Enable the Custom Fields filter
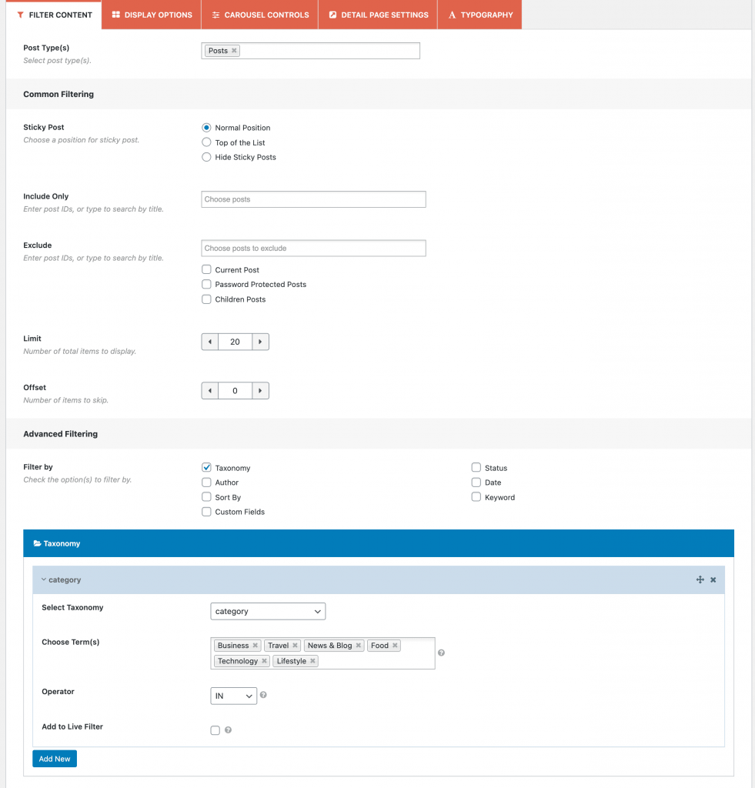 tap(206, 512)
